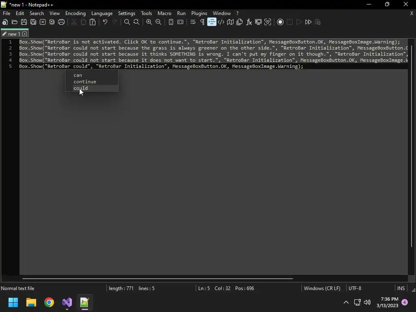Open the Encoding menu
Screen dimensions: 416x312
tap(76, 13)
